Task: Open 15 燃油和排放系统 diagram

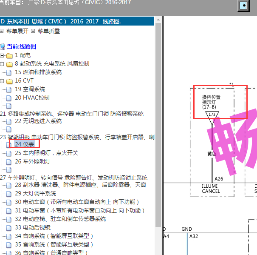Action: [38, 72]
